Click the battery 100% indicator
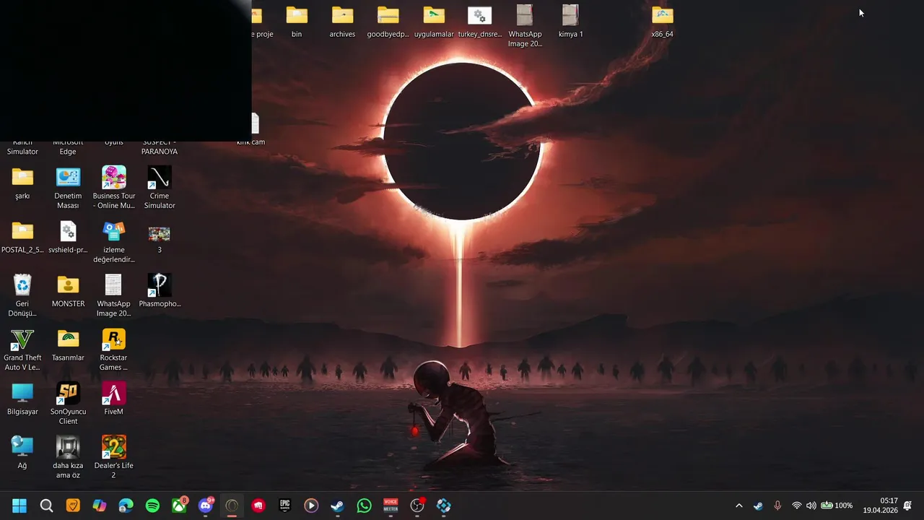This screenshot has height=520, width=924. point(837,506)
